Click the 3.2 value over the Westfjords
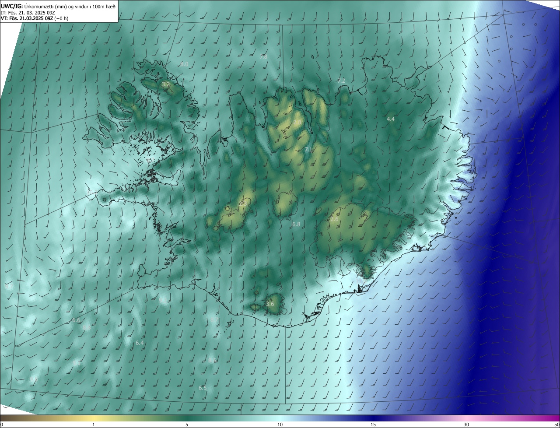This screenshot has width=560, height=428. (x=166, y=84)
